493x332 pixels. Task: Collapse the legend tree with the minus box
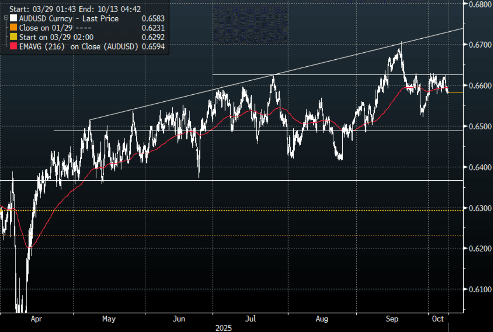[x=5, y=17]
